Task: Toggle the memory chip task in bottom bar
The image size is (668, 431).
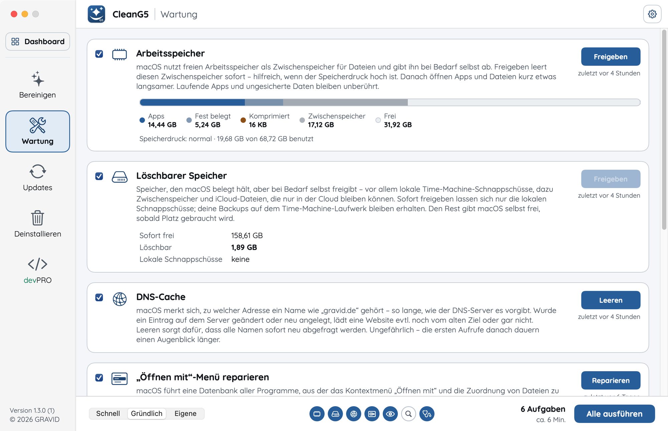Action: (317, 414)
